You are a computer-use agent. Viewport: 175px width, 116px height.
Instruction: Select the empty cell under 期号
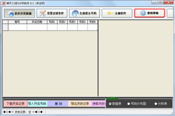17,27
